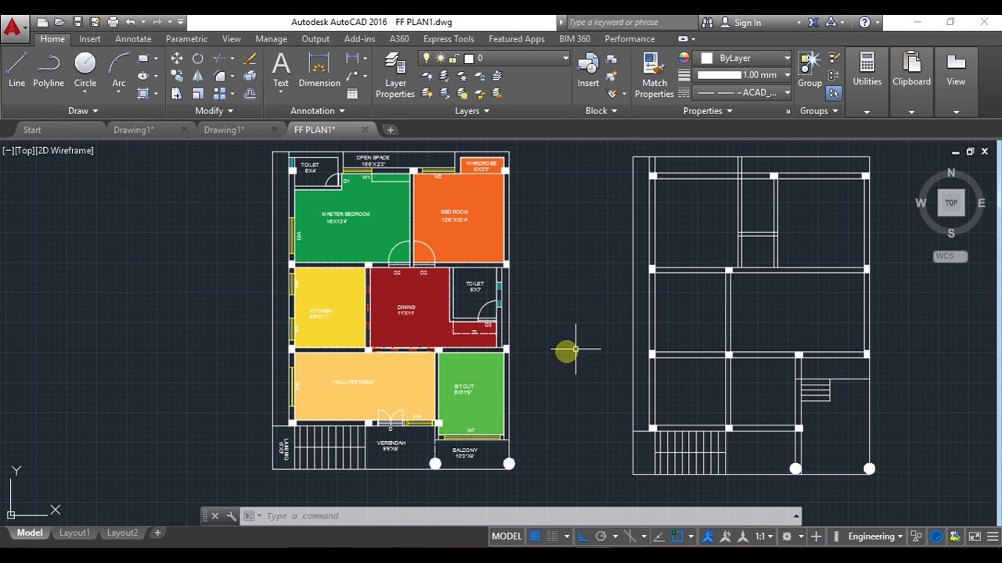Open the lineweight dropdown showing 1.00 mm
The width and height of the screenshot is (1002, 563).
[x=786, y=74]
